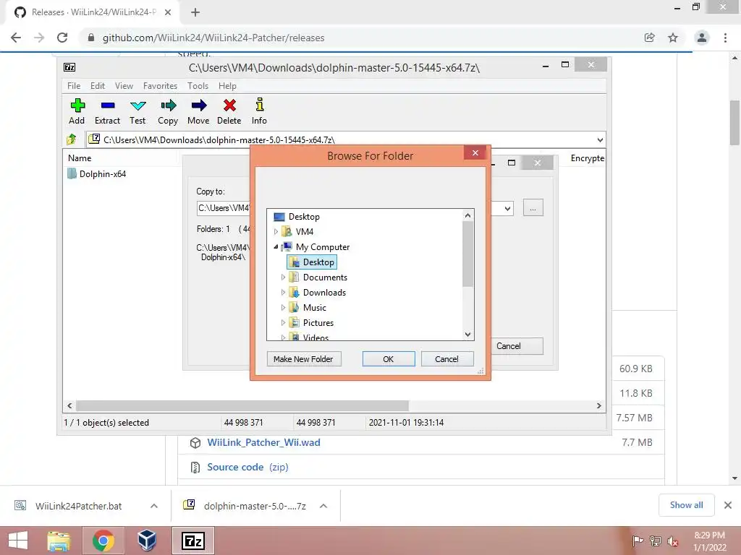Screen dimensions: 741x555
Task: Close the Browse For Folder dialog
Action: tap(475, 152)
